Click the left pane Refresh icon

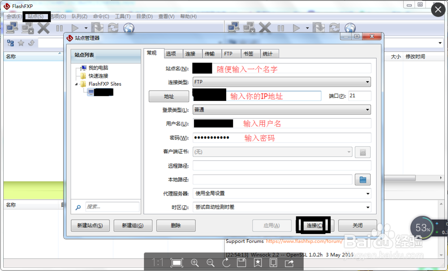[113, 28]
